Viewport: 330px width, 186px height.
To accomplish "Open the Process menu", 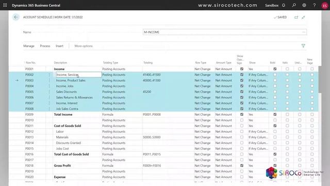I will (x=45, y=46).
